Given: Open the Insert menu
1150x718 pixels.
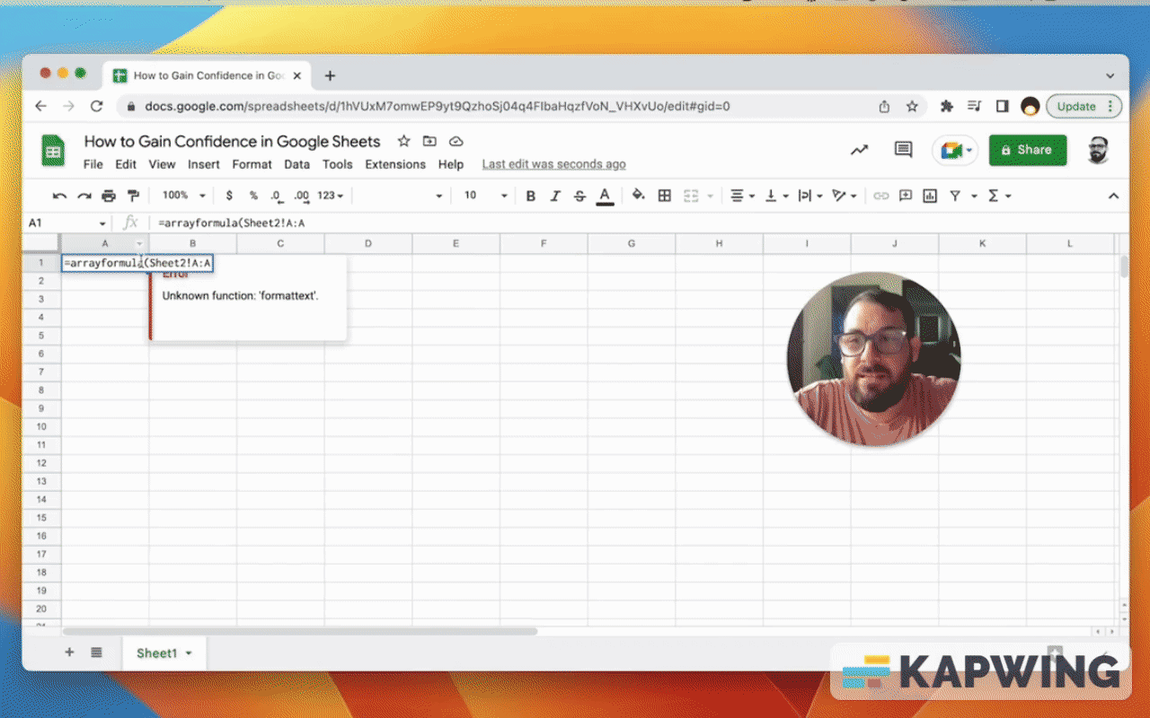Looking at the screenshot, I should (204, 164).
